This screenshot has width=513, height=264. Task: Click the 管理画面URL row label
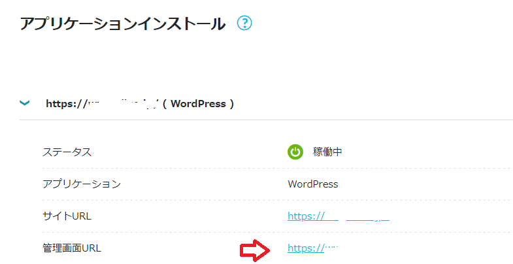(72, 248)
